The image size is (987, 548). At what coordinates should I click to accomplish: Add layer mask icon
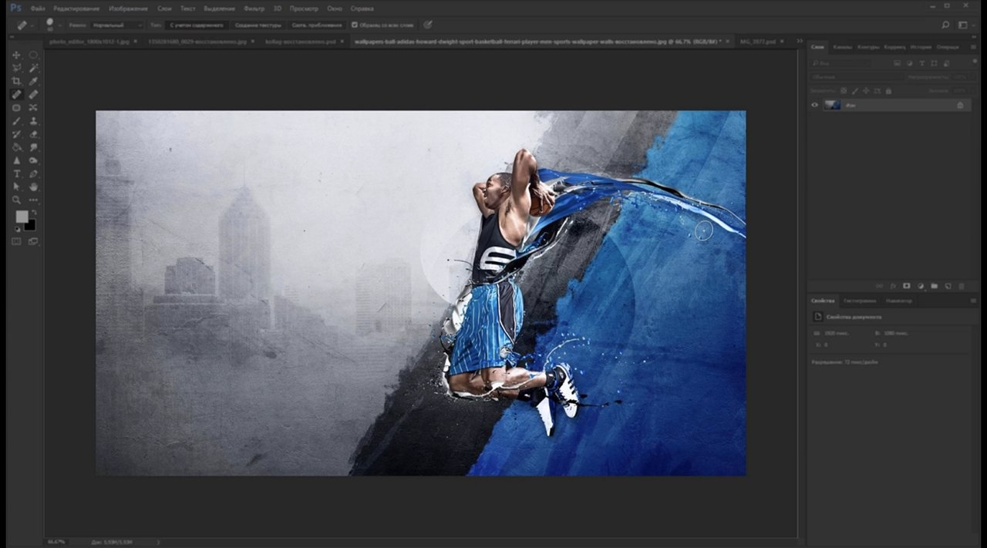coord(907,286)
